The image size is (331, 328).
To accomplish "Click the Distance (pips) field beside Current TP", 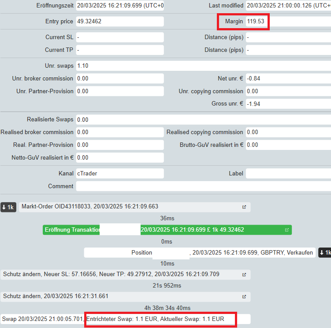I will coord(288,50).
